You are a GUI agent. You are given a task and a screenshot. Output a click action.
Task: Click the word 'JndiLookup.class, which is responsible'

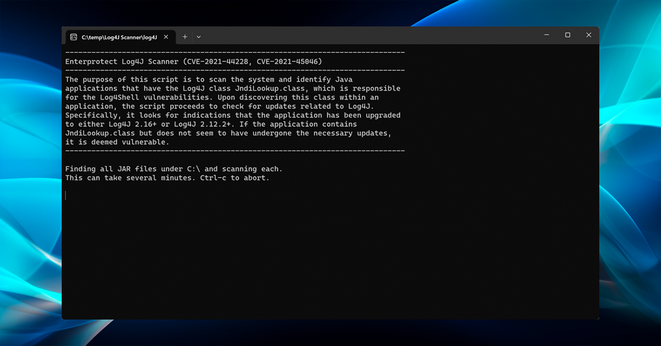[x=317, y=89]
